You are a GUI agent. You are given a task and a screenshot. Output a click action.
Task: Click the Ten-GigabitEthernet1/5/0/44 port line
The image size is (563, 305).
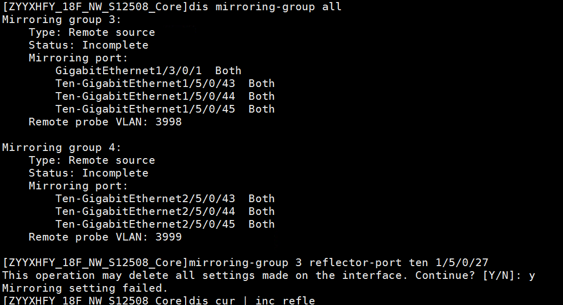(165, 96)
